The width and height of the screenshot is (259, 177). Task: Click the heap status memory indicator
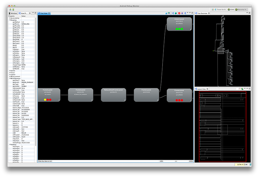(242, 164)
